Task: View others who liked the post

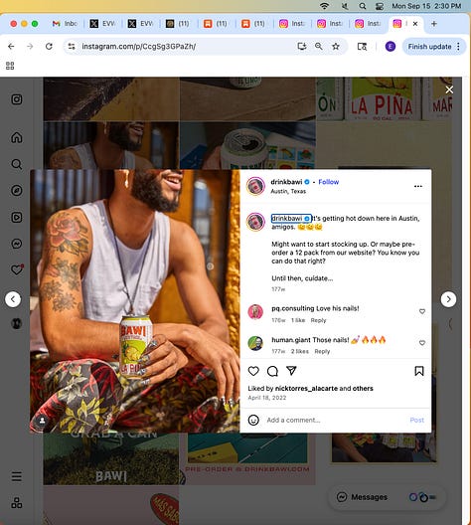Action: [363, 389]
